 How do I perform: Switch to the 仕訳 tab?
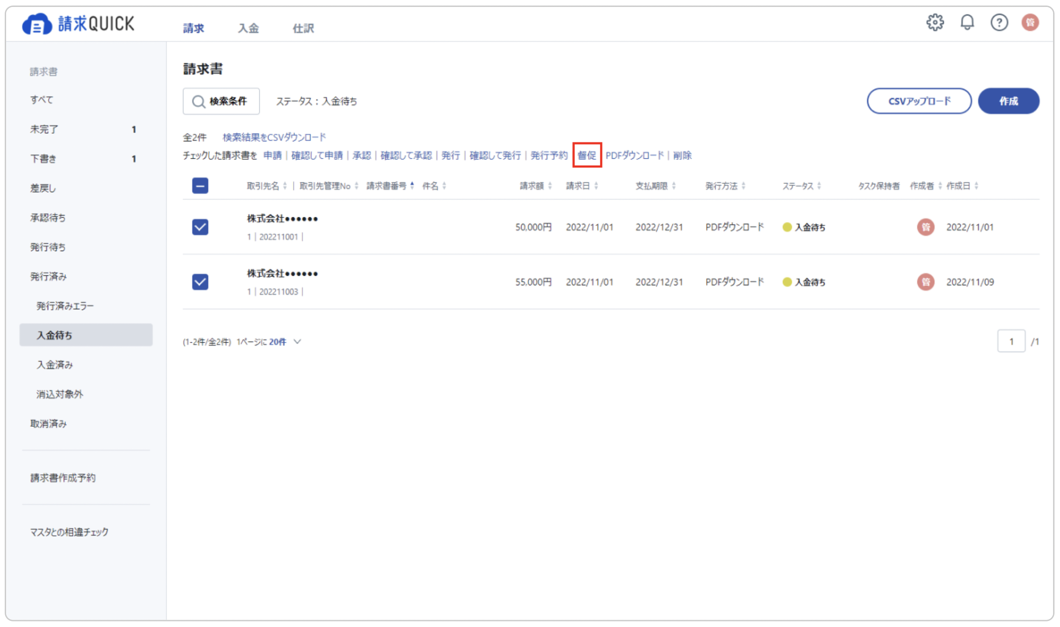[x=303, y=28]
